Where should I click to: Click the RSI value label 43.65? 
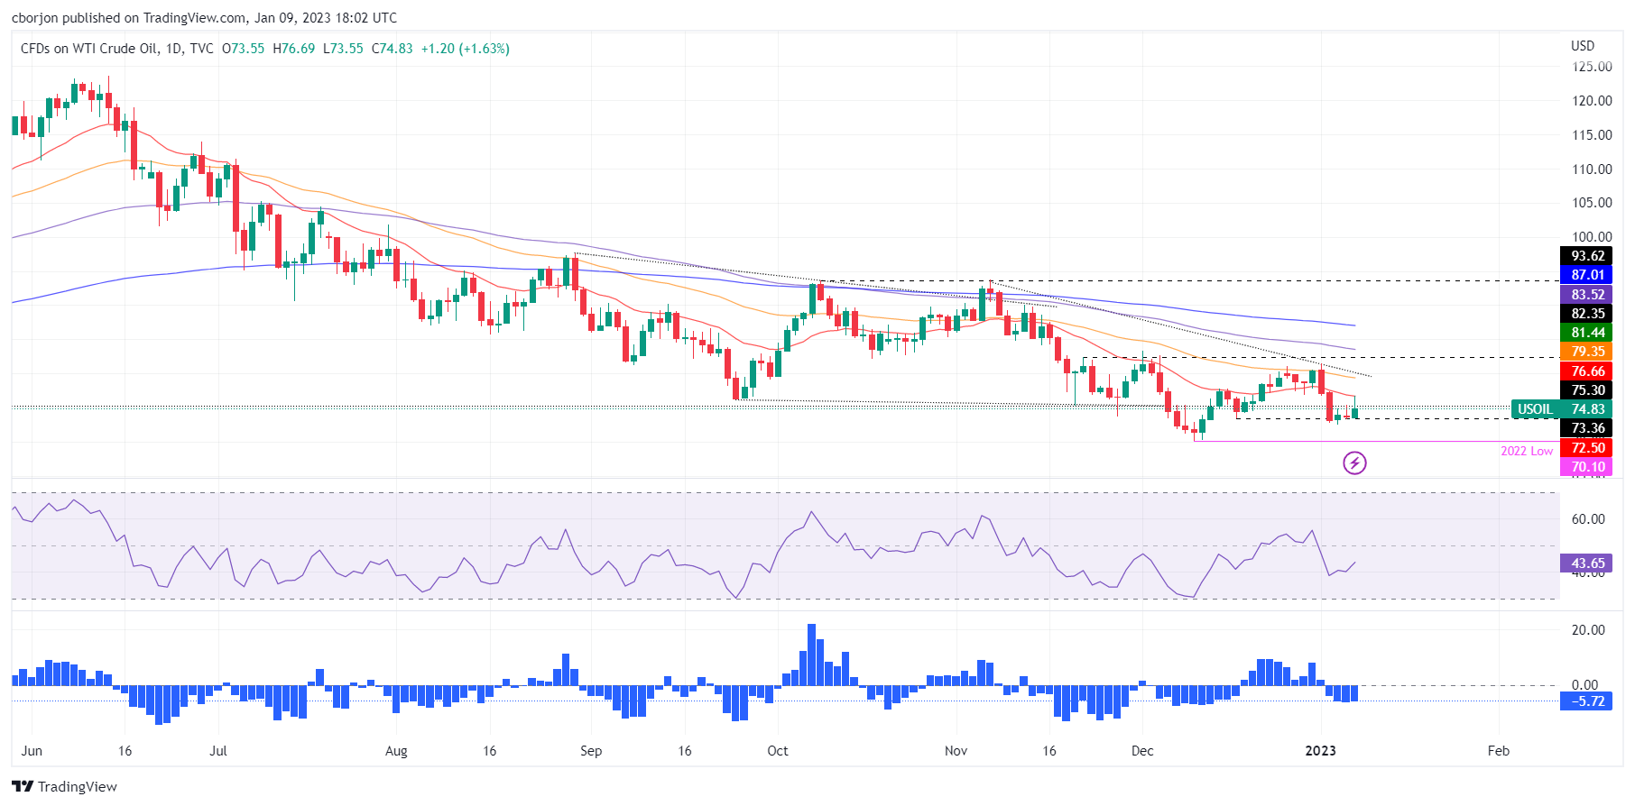click(1587, 563)
